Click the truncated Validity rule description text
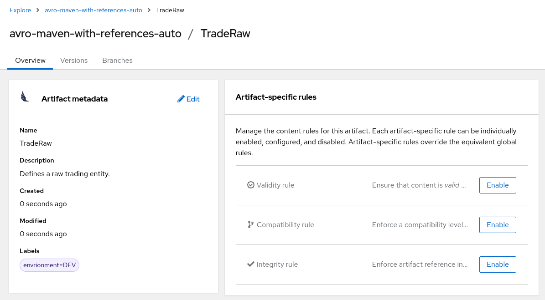 coord(419,185)
